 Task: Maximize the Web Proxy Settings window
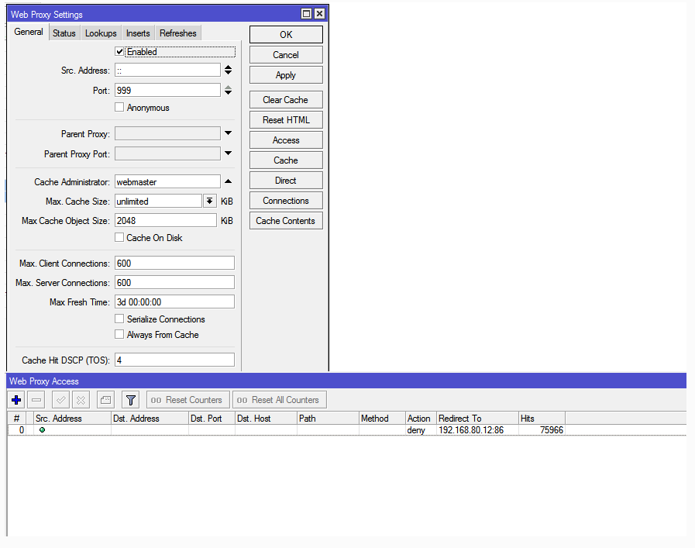307,14
